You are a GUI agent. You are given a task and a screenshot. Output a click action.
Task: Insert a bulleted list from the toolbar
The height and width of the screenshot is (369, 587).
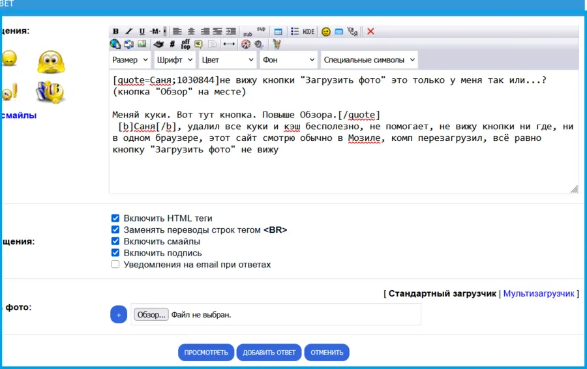[x=295, y=31]
